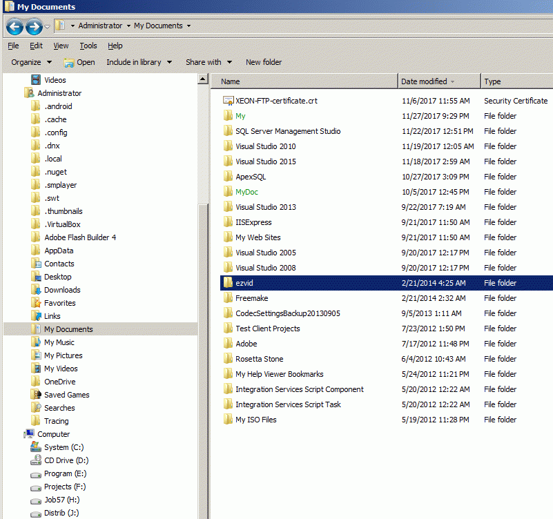The image size is (553, 519).
Task: Click the Distrib (J:) drive icon
Action: click(x=36, y=513)
